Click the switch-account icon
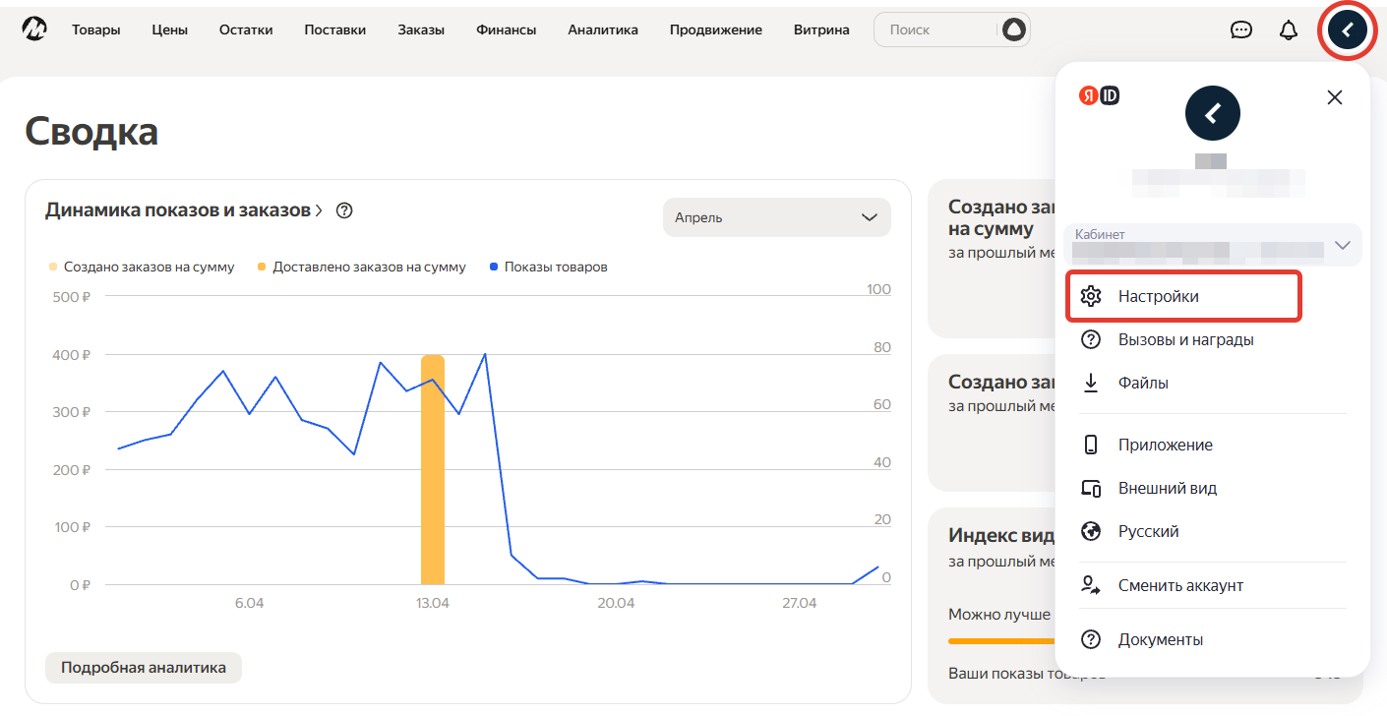1387x716 pixels. coord(1090,585)
